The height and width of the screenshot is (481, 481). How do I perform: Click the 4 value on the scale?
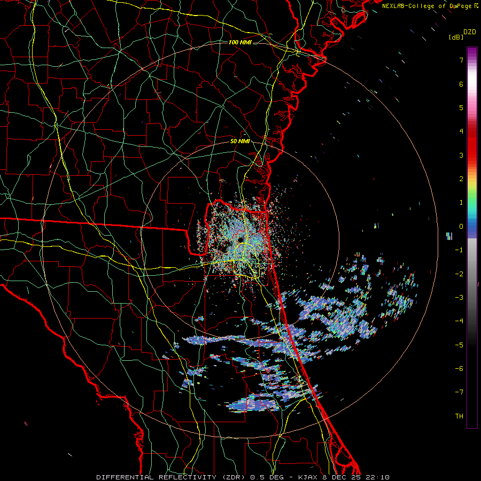coord(461,131)
